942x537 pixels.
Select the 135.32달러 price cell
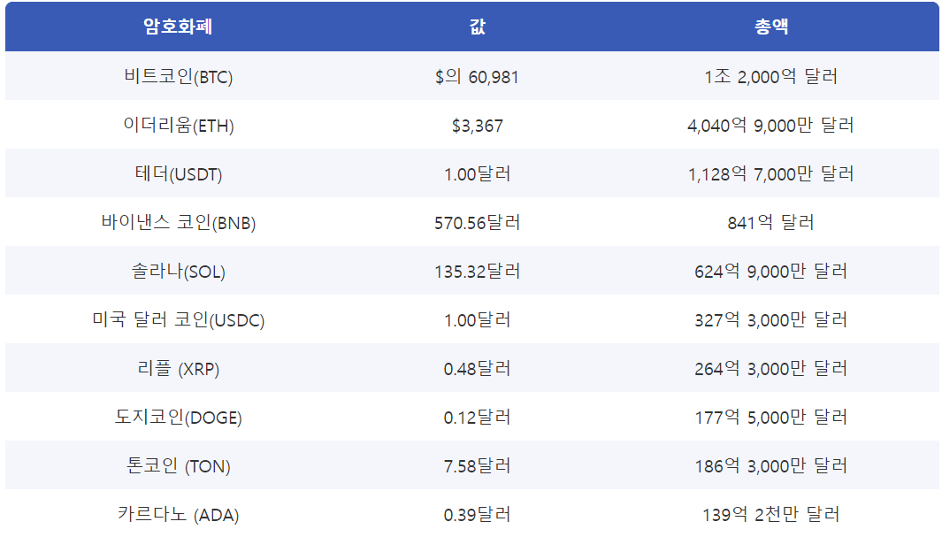[477, 271]
